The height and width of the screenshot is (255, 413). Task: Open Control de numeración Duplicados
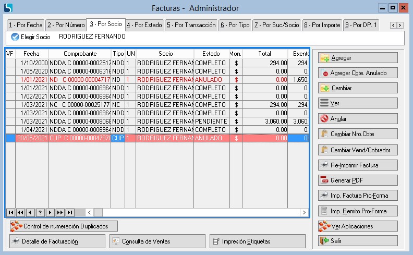pyautogui.click(x=63, y=226)
